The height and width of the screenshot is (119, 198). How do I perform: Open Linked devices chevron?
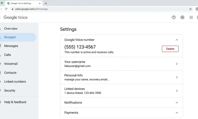click(x=177, y=91)
